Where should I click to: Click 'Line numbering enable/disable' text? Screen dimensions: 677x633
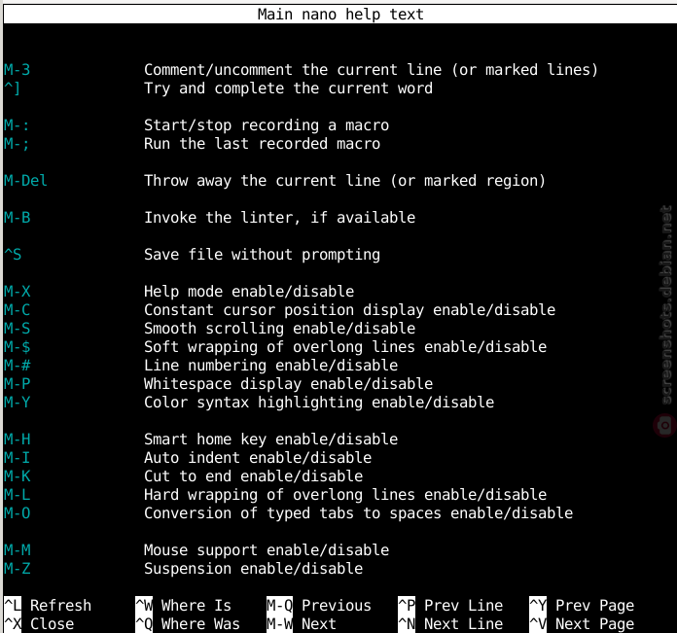pos(270,365)
